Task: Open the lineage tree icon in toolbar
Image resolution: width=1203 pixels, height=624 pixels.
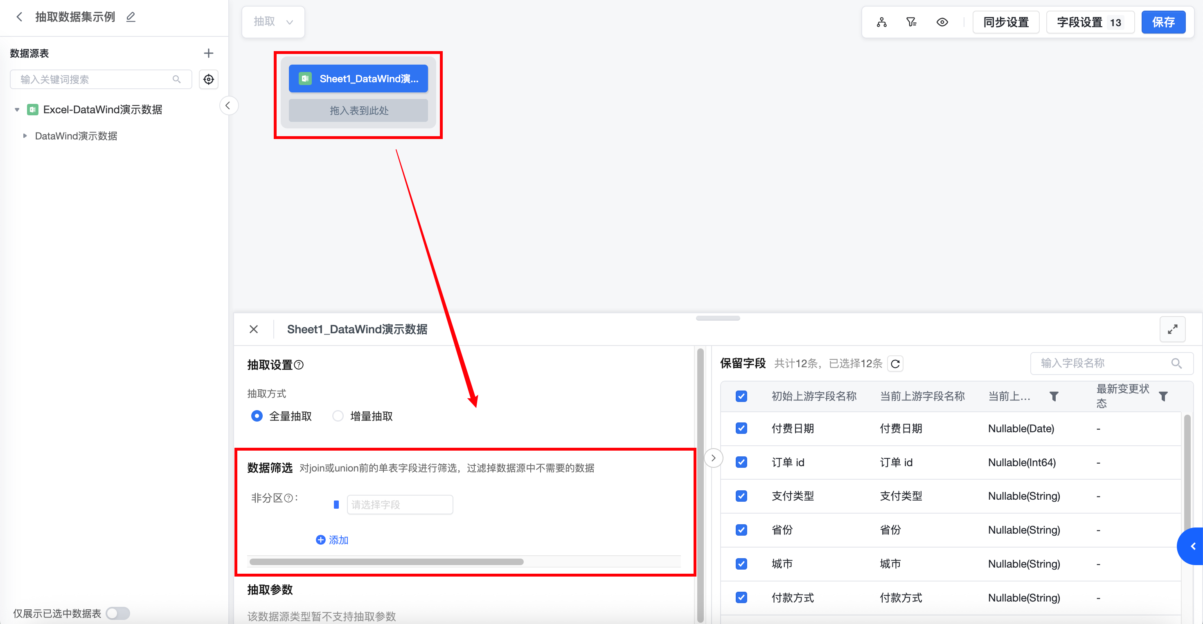Action: pyautogui.click(x=881, y=22)
